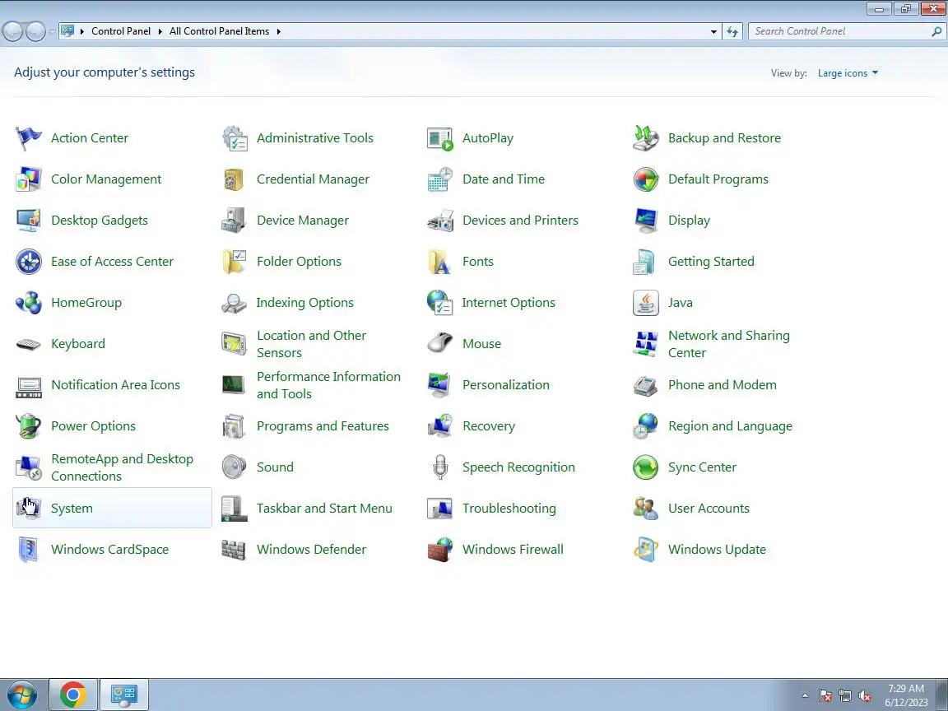Viewport: 948px width, 711px height.
Task: Show hidden icons in the system tray
Action: pyautogui.click(x=805, y=695)
